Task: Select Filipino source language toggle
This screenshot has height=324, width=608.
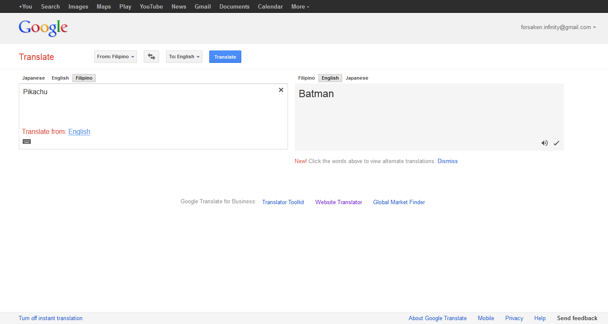Action: [84, 78]
